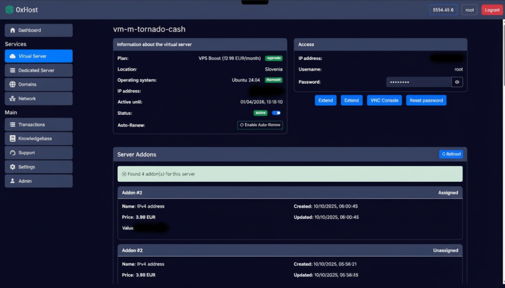Open the VNC Console
505x288 pixels.
coord(384,100)
